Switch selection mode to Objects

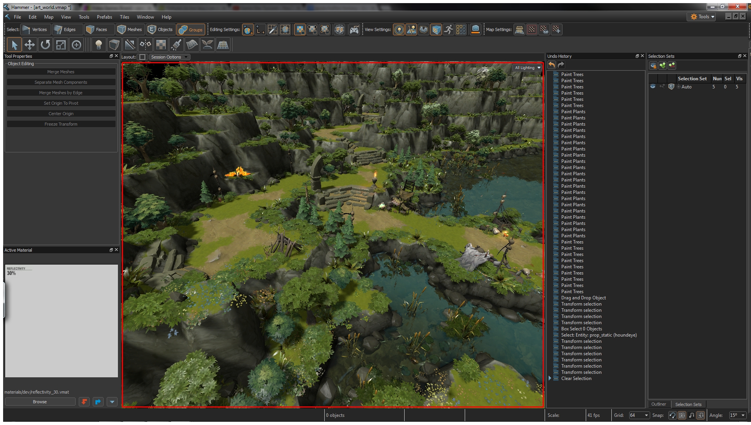(161, 29)
